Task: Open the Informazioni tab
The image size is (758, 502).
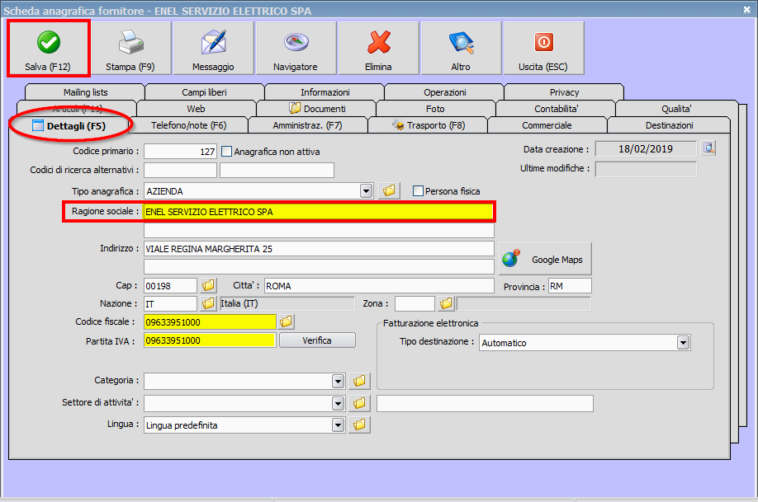Action: coord(325,92)
